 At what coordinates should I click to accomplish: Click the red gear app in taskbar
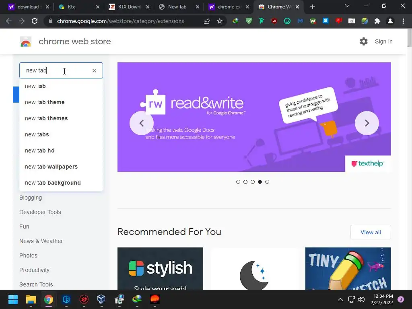click(84, 299)
